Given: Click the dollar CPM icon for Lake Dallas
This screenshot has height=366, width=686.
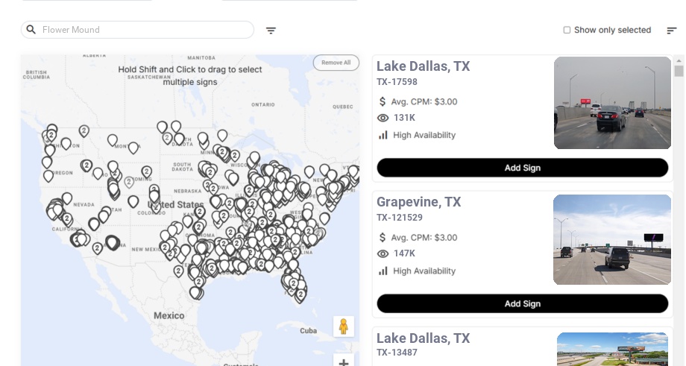Looking at the screenshot, I should 383,101.
